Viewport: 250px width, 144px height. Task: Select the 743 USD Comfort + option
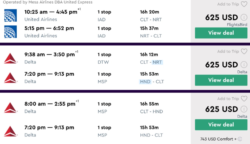tap(218, 139)
